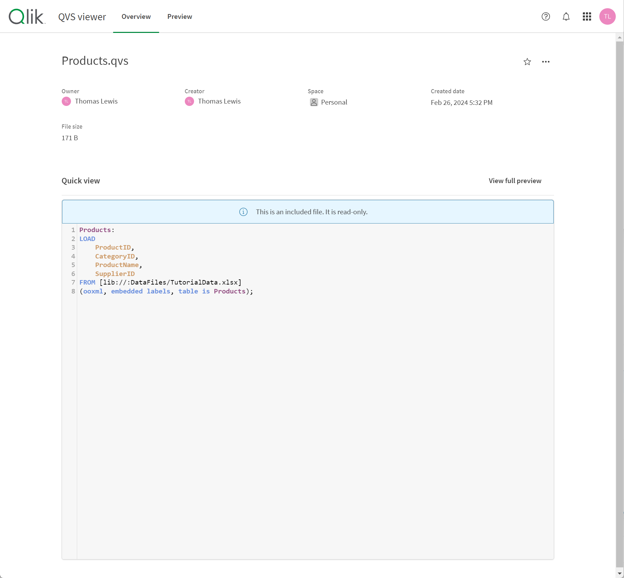Screen dimensions: 624x578
Task: Click the FROM line in script
Action: coord(160,282)
